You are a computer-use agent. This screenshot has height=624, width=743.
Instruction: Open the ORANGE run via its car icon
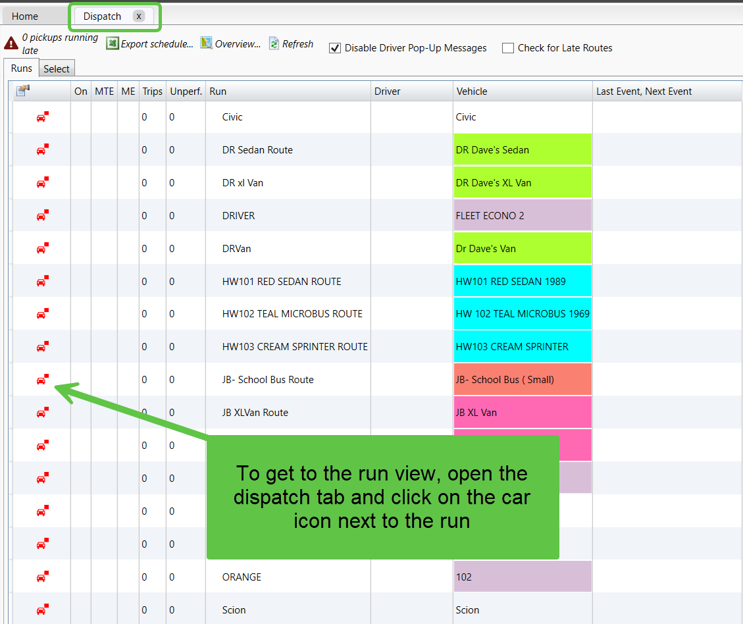(x=41, y=577)
